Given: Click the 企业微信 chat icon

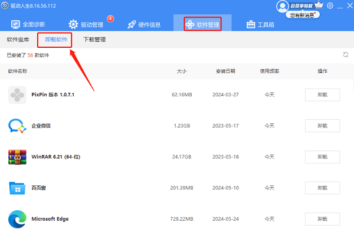Looking at the screenshot, I should pos(17,126).
